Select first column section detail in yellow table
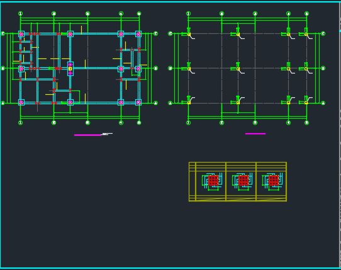341x270 pixels. tap(212, 181)
